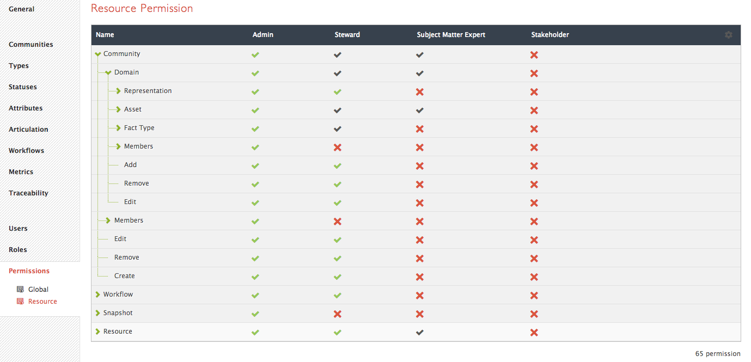Click the Subject Matter Expert column header
Viewport: 751px width, 362px height.
(451, 35)
